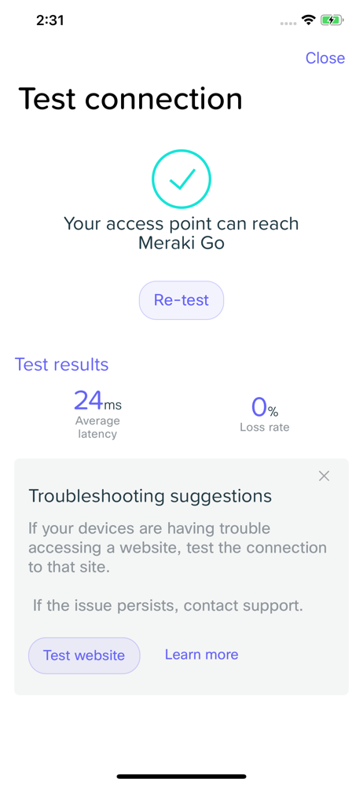Image resolution: width=363 pixels, height=786 pixels.
Task: Tap the 0% loss rate value
Action: (265, 407)
